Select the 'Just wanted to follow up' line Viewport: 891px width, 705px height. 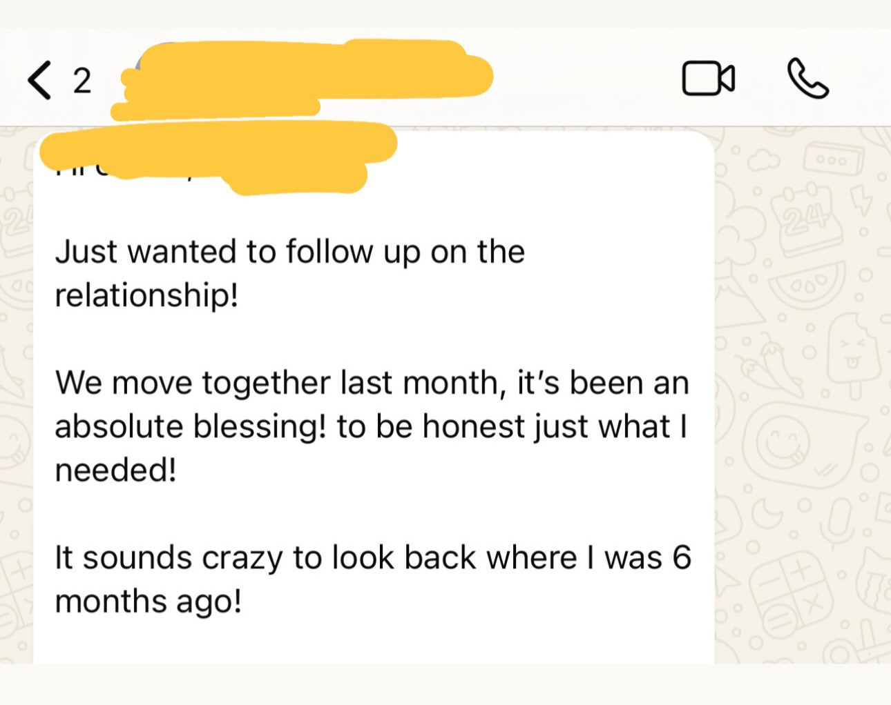[x=290, y=252]
